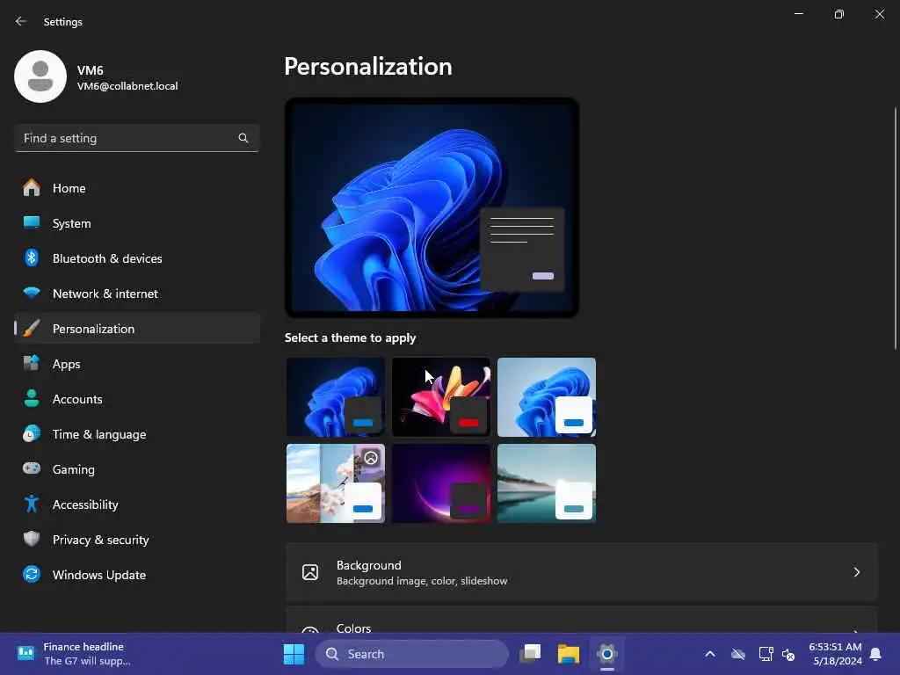Click the back arrow in Settings title bar
The image size is (900, 675).
21,21
